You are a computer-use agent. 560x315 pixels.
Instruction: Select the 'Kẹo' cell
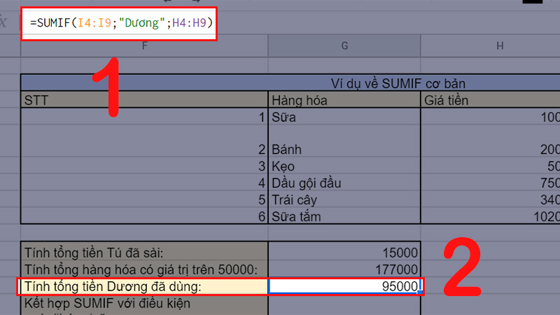coord(344,167)
